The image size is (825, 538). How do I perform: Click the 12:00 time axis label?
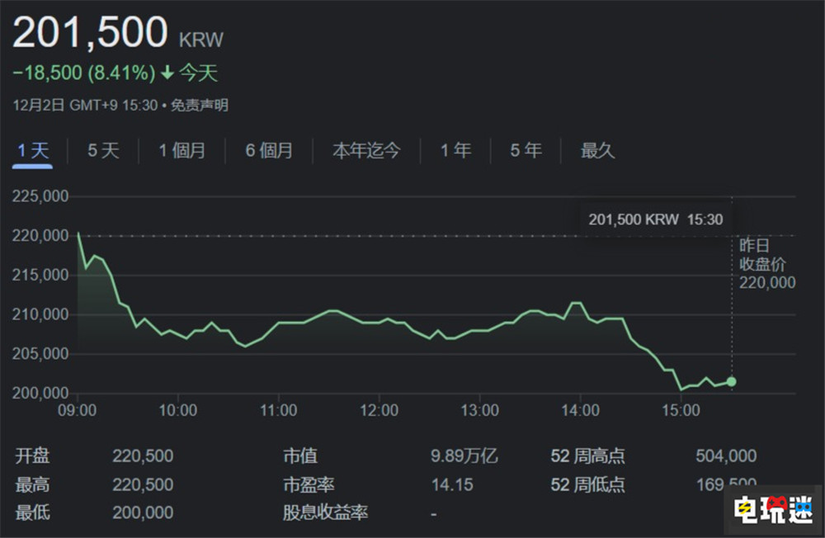click(x=379, y=410)
